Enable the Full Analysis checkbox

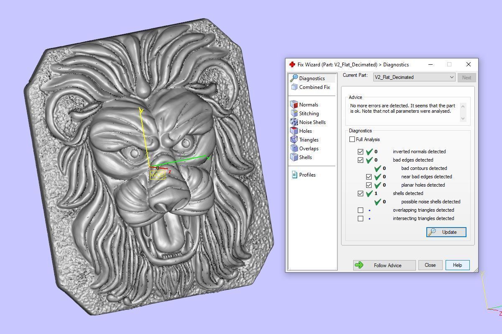(x=352, y=139)
